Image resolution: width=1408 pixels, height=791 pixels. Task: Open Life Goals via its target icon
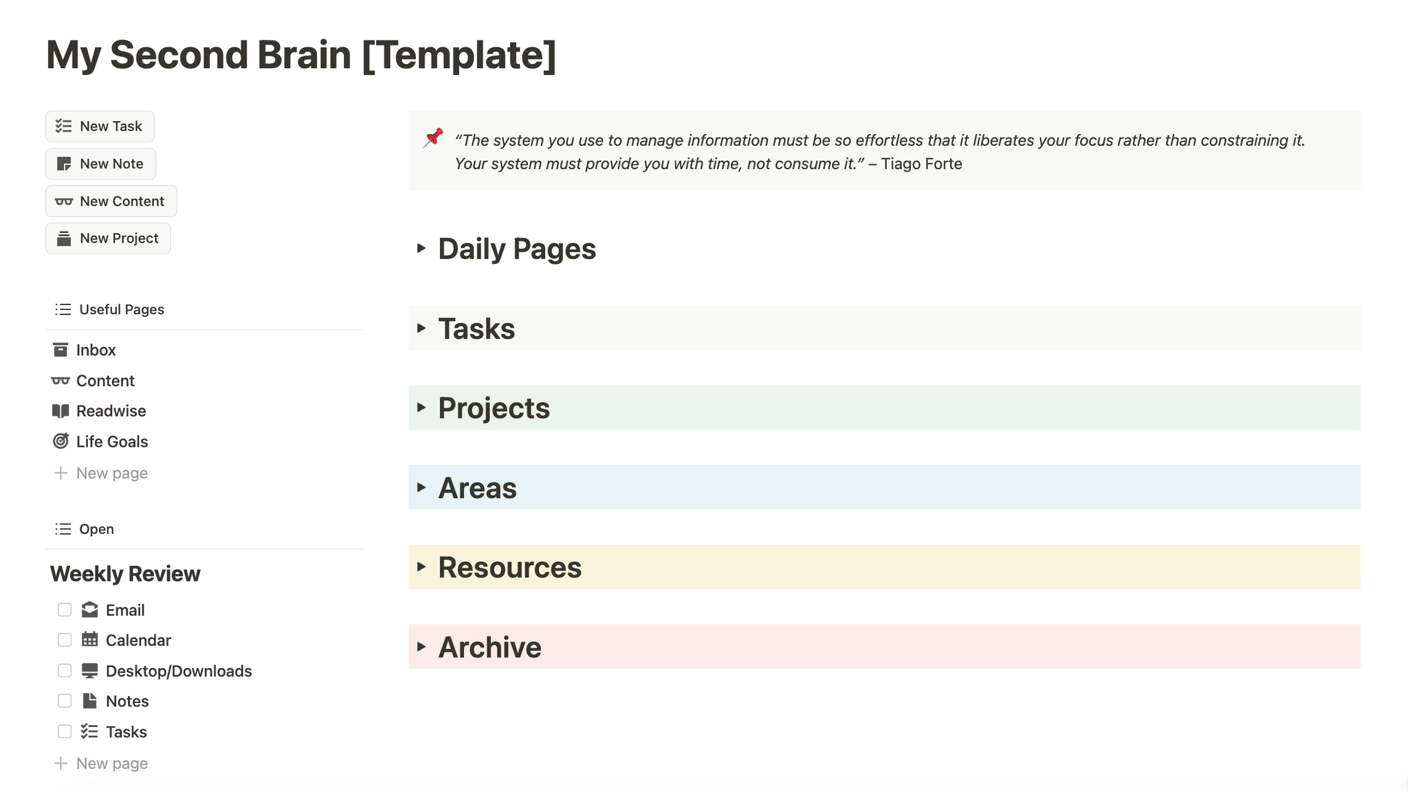(x=61, y=441)
